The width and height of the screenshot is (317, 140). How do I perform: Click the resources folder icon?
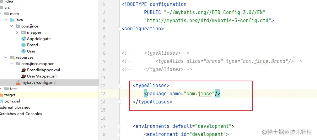12,57
